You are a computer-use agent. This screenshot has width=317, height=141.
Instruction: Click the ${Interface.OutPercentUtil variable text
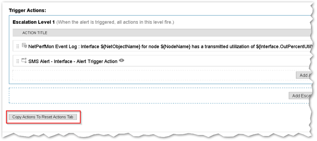tap(283, 47)
